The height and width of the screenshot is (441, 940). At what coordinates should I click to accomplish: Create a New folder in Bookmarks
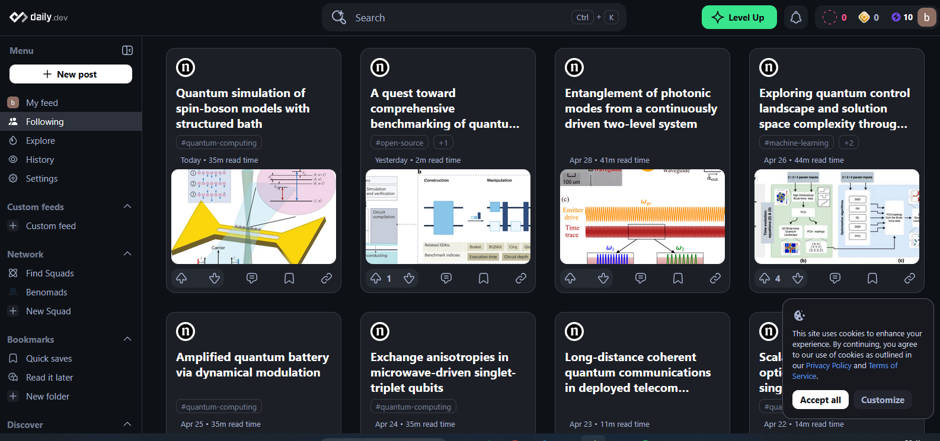(x=71, y=396)
